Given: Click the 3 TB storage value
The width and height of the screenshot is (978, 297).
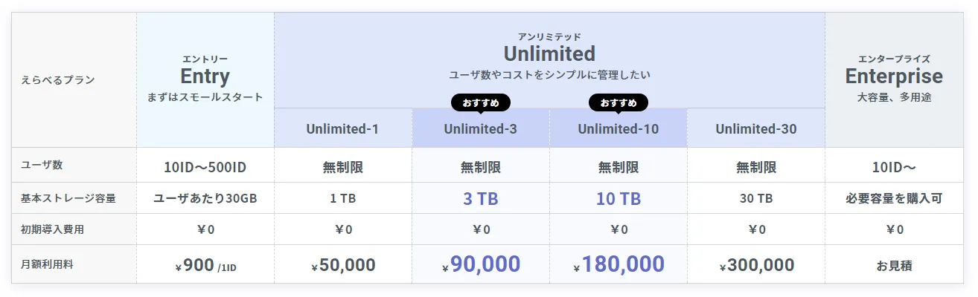Looking at the screenshot, I should click(x=480, y=198).
